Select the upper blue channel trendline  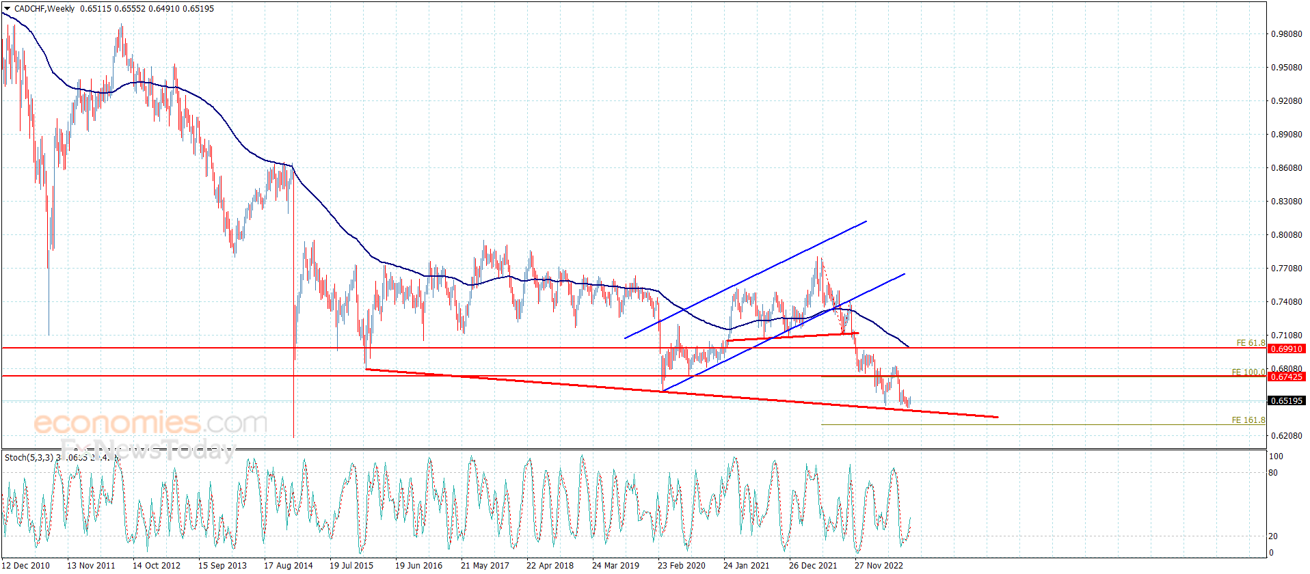(x=745, y=279)
